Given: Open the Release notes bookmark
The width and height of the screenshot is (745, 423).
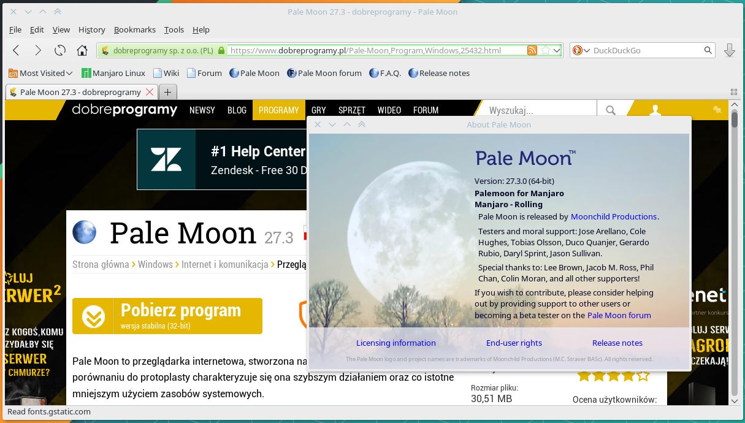Looking at the screenshot, I should tap(439, 73).
